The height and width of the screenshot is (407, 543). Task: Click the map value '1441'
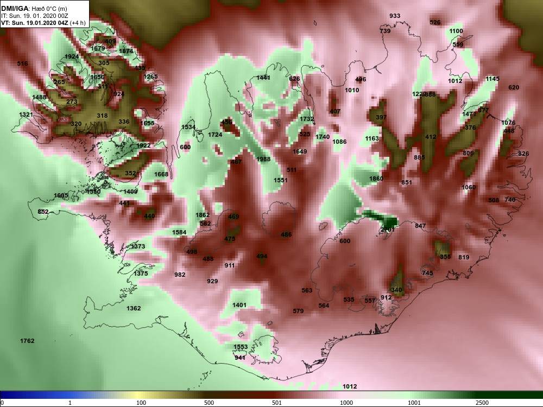(x=263, y=78)
